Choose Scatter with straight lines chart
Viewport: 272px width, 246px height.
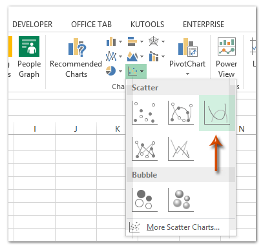pos(181,149)
